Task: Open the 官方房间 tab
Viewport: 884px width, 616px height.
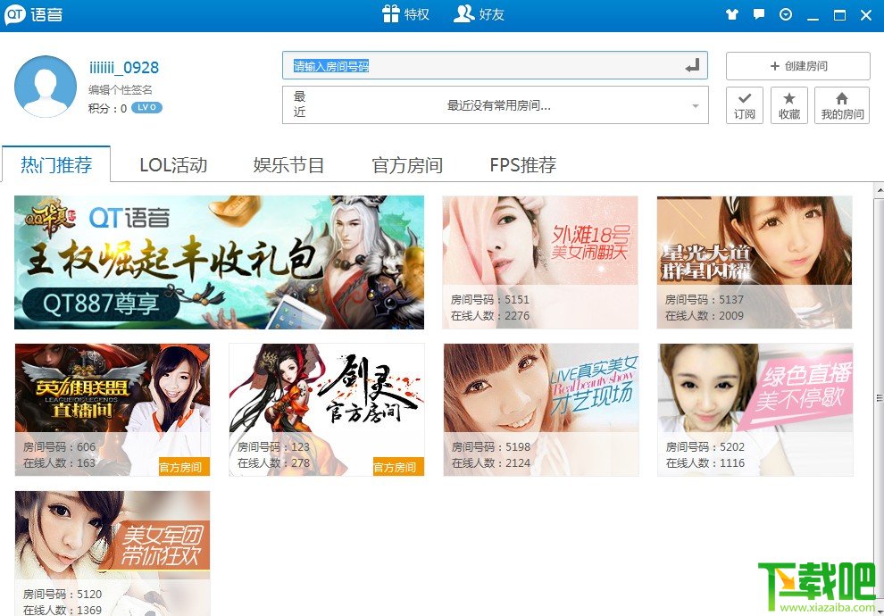Action: [407, 165]
